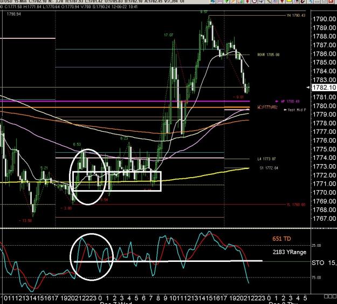The image size is (337, 304).
Task: Click the red down-triangle toolbar icon
Action: point(282,2)
